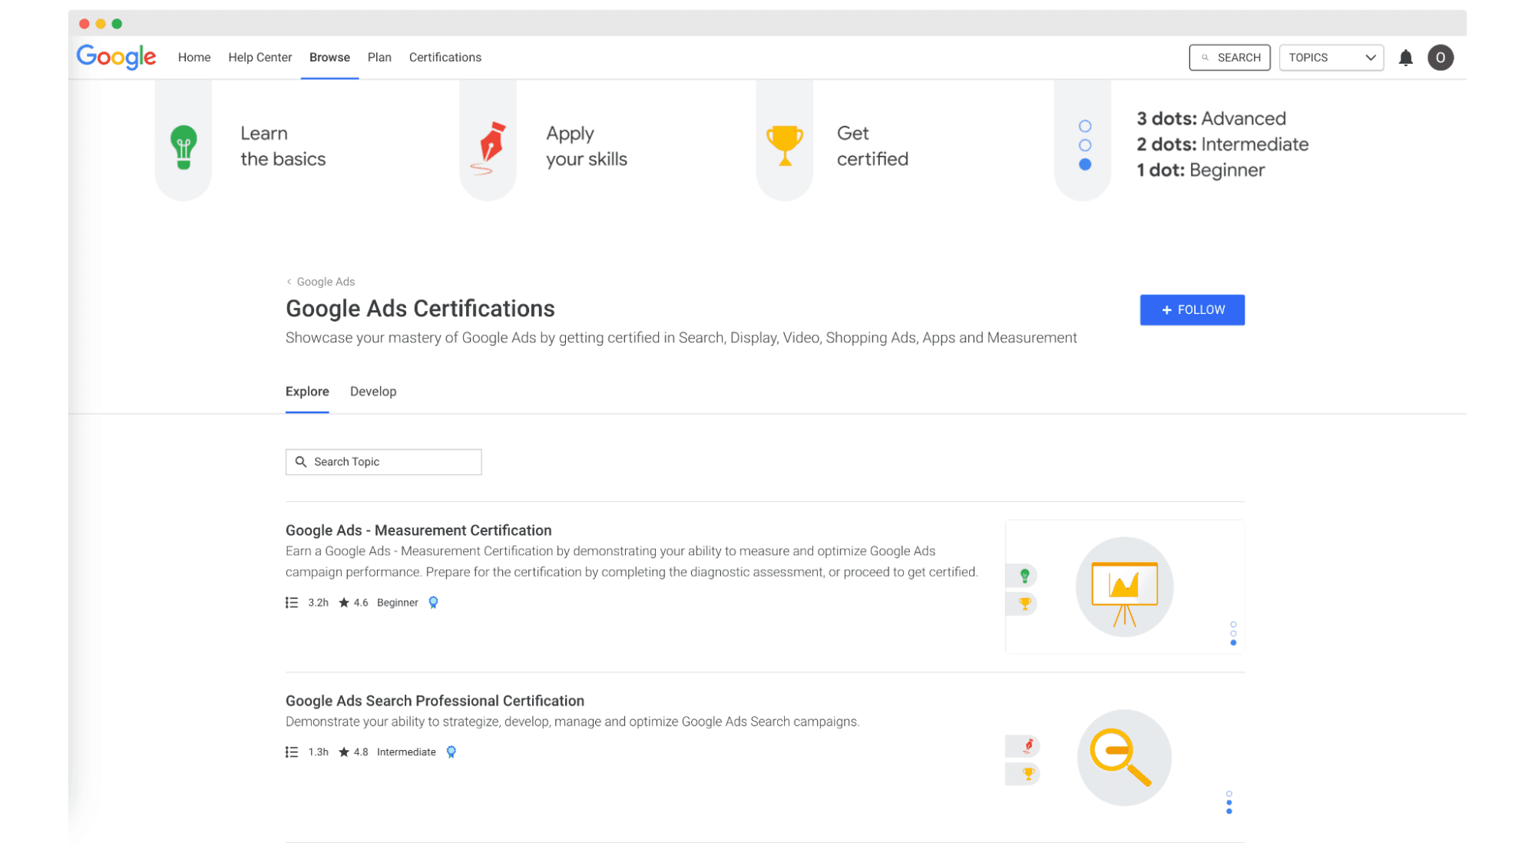Screen dimensions: 1535x856
Task: Go to the Home menu item
Action: pyautogui.click(x=194, y=58)
